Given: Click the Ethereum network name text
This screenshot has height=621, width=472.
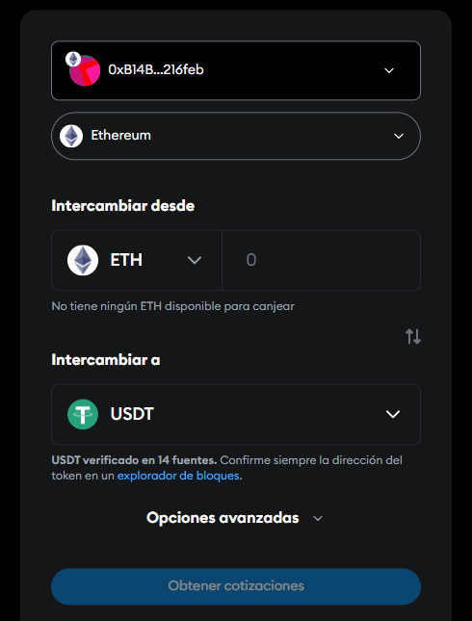Looking at the screenshot, I should click(x=120, y=136).
